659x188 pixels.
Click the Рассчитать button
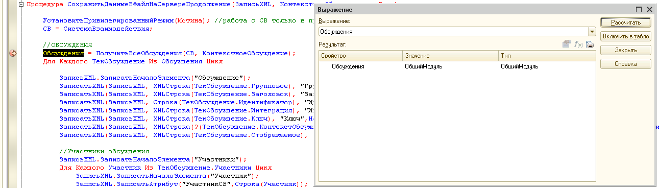pos(626,22)
